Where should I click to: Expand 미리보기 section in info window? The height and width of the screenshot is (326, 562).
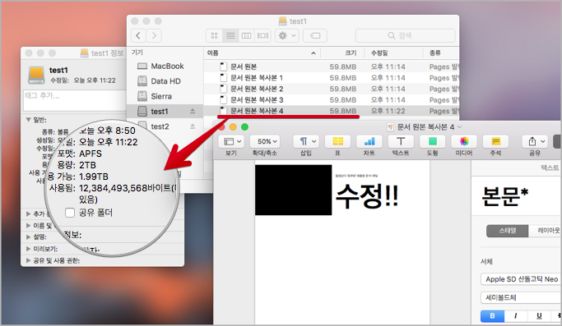click(x=28, y=249)
